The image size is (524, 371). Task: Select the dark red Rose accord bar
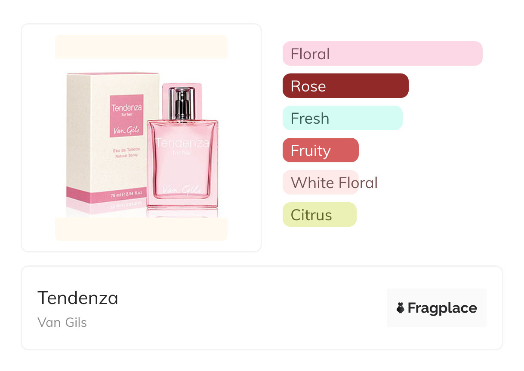coord(345,86)
